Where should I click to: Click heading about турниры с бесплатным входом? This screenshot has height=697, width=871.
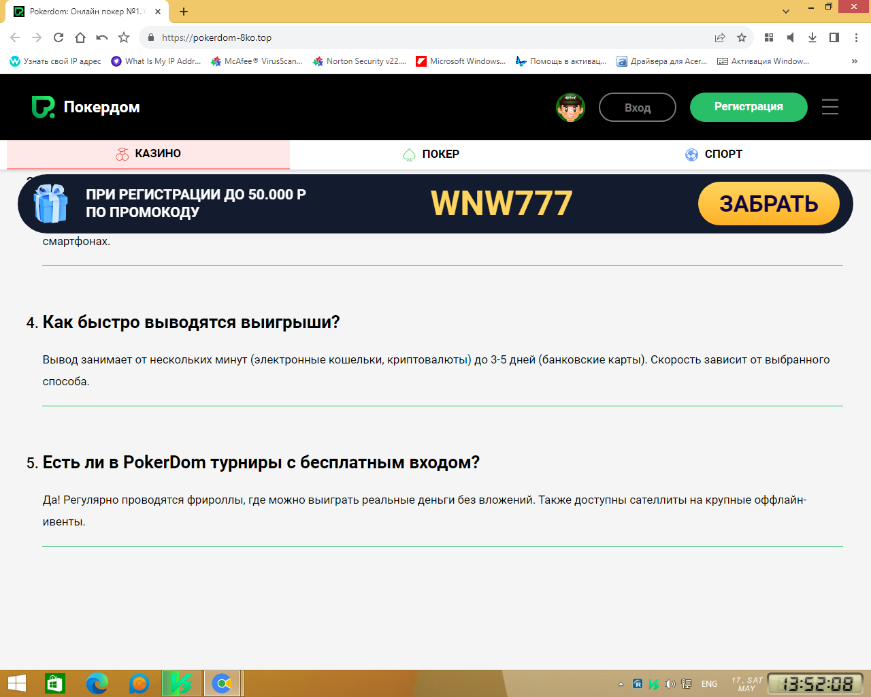tap(261, 462)
